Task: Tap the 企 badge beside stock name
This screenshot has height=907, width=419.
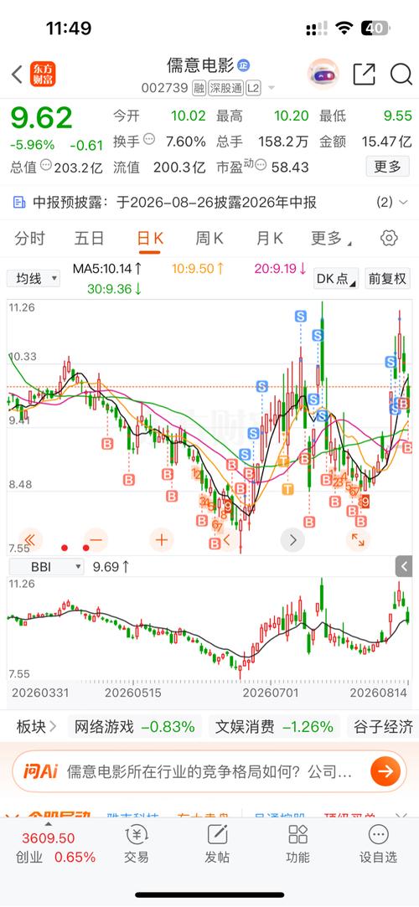Action: pyautogui.click(x=244, y=64)
